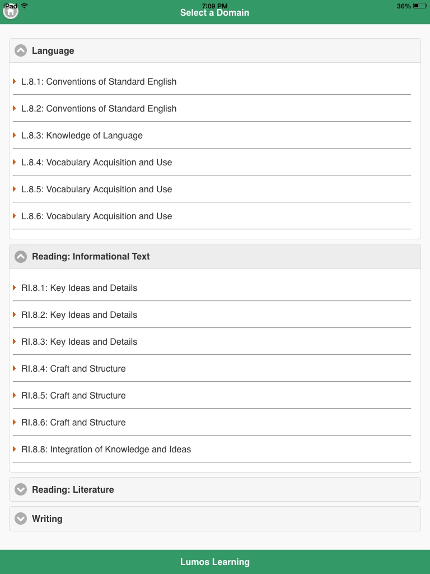Open L.8.1 Conventions of Standard English
The image size is (430, 574).
click(x=99, y=82)
